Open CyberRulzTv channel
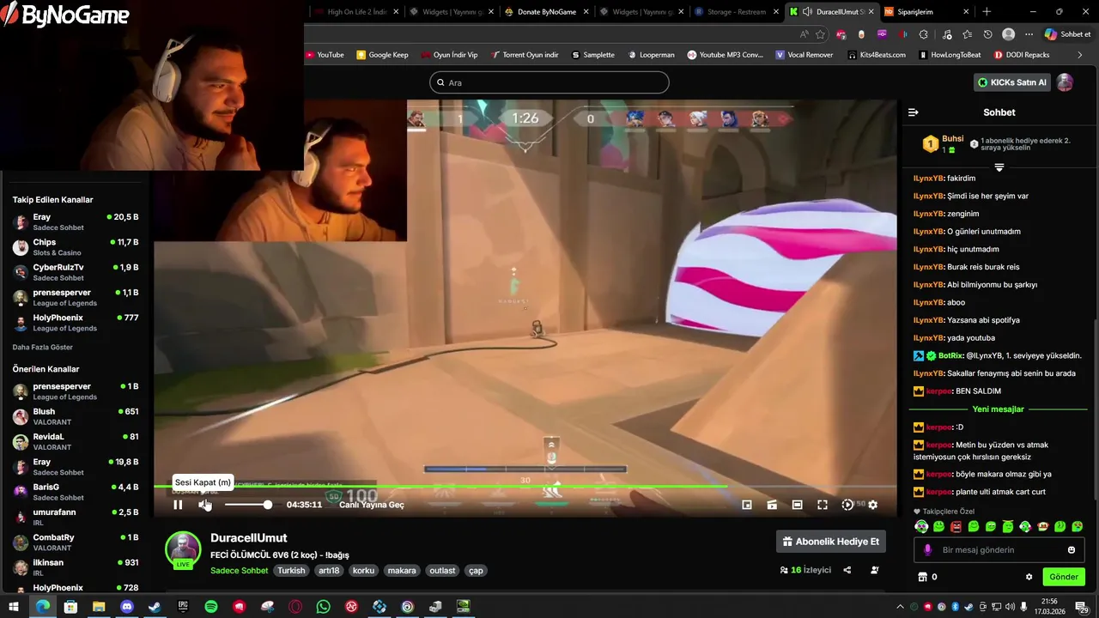1099x618 pixels. pos(76,272)
